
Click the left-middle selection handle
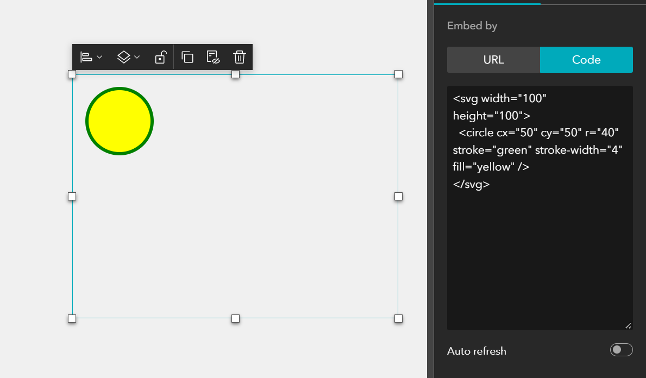coord(72,196)
